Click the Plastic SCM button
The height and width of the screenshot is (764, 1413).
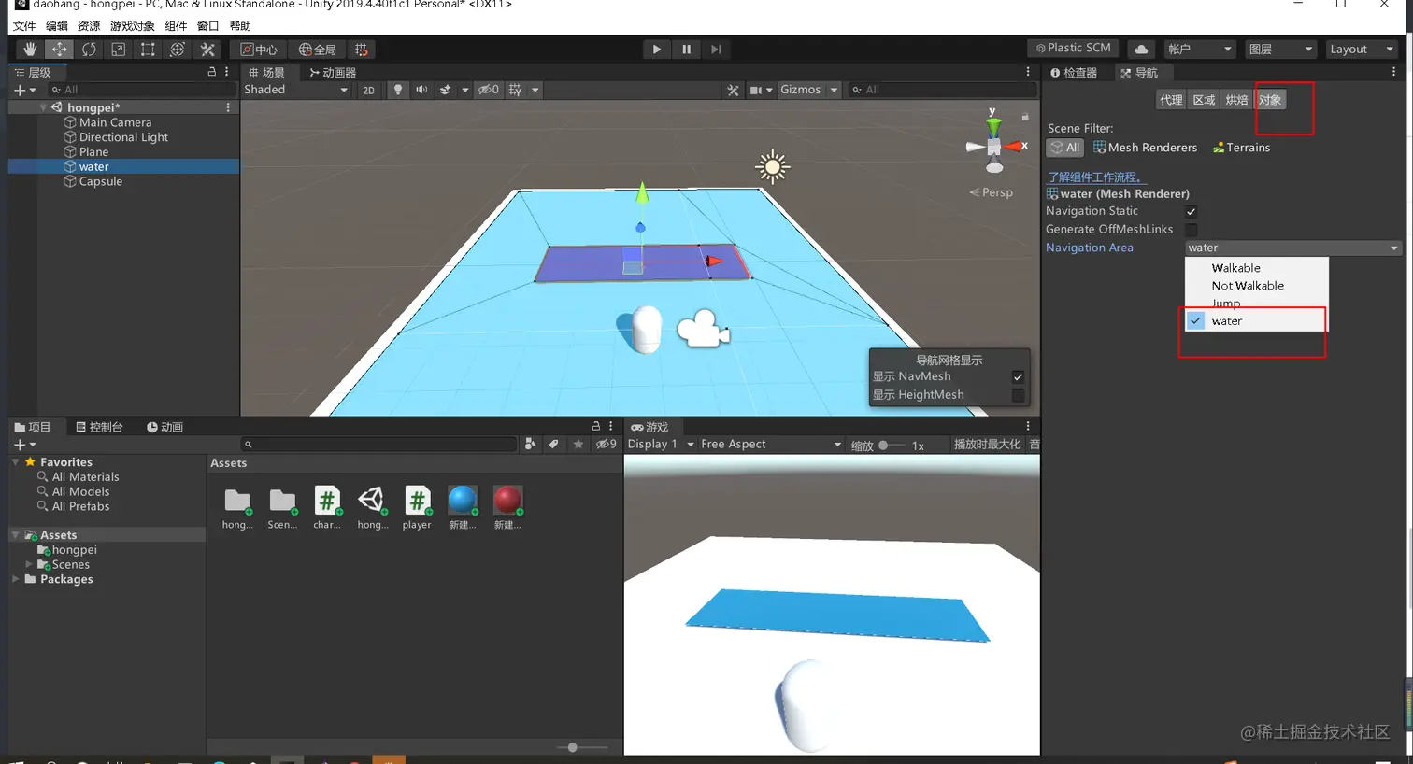click(x=1073, y=48)
